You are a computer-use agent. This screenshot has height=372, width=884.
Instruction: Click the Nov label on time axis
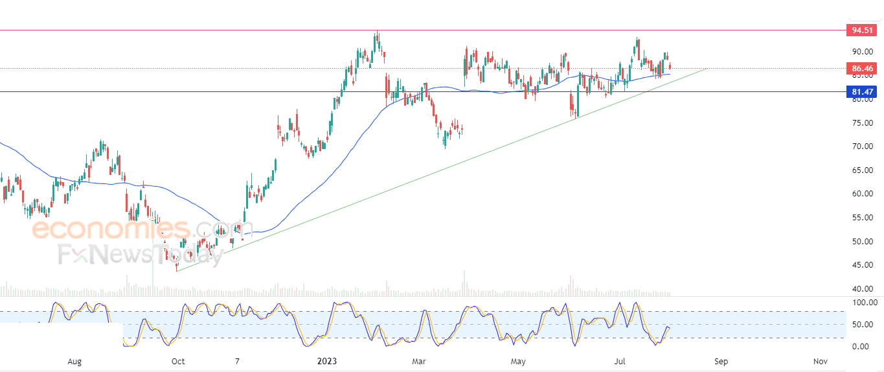point(820,362)
